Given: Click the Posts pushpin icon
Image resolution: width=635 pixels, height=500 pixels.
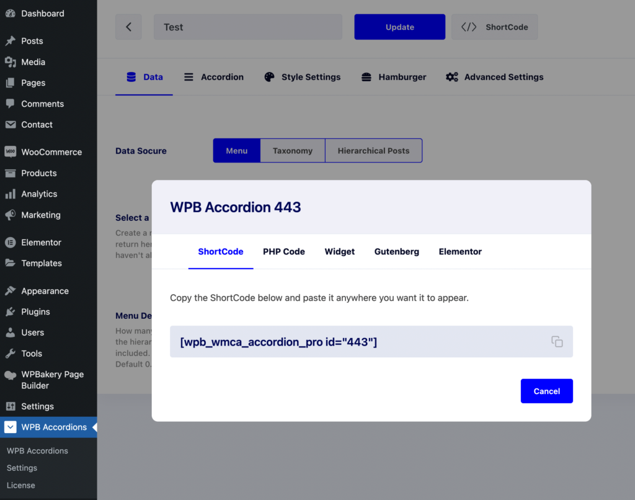Looking at the screenshot, I should point(11,41).
